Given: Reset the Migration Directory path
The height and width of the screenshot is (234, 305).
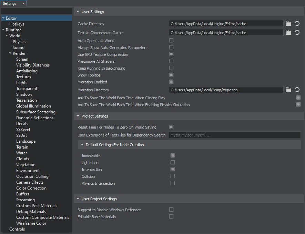Looking at the screenshot, I should coord(297,90).
